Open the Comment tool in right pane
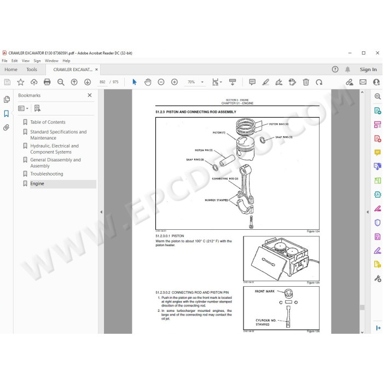This screenshot has width=383, height=383. pos(378,153)
